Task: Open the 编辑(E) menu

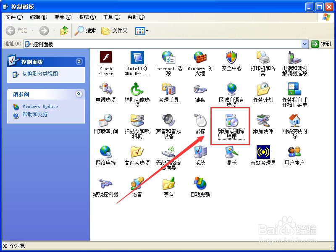Action: 39,17
